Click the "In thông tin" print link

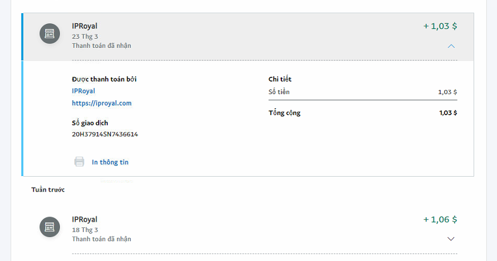click(110, 162)
